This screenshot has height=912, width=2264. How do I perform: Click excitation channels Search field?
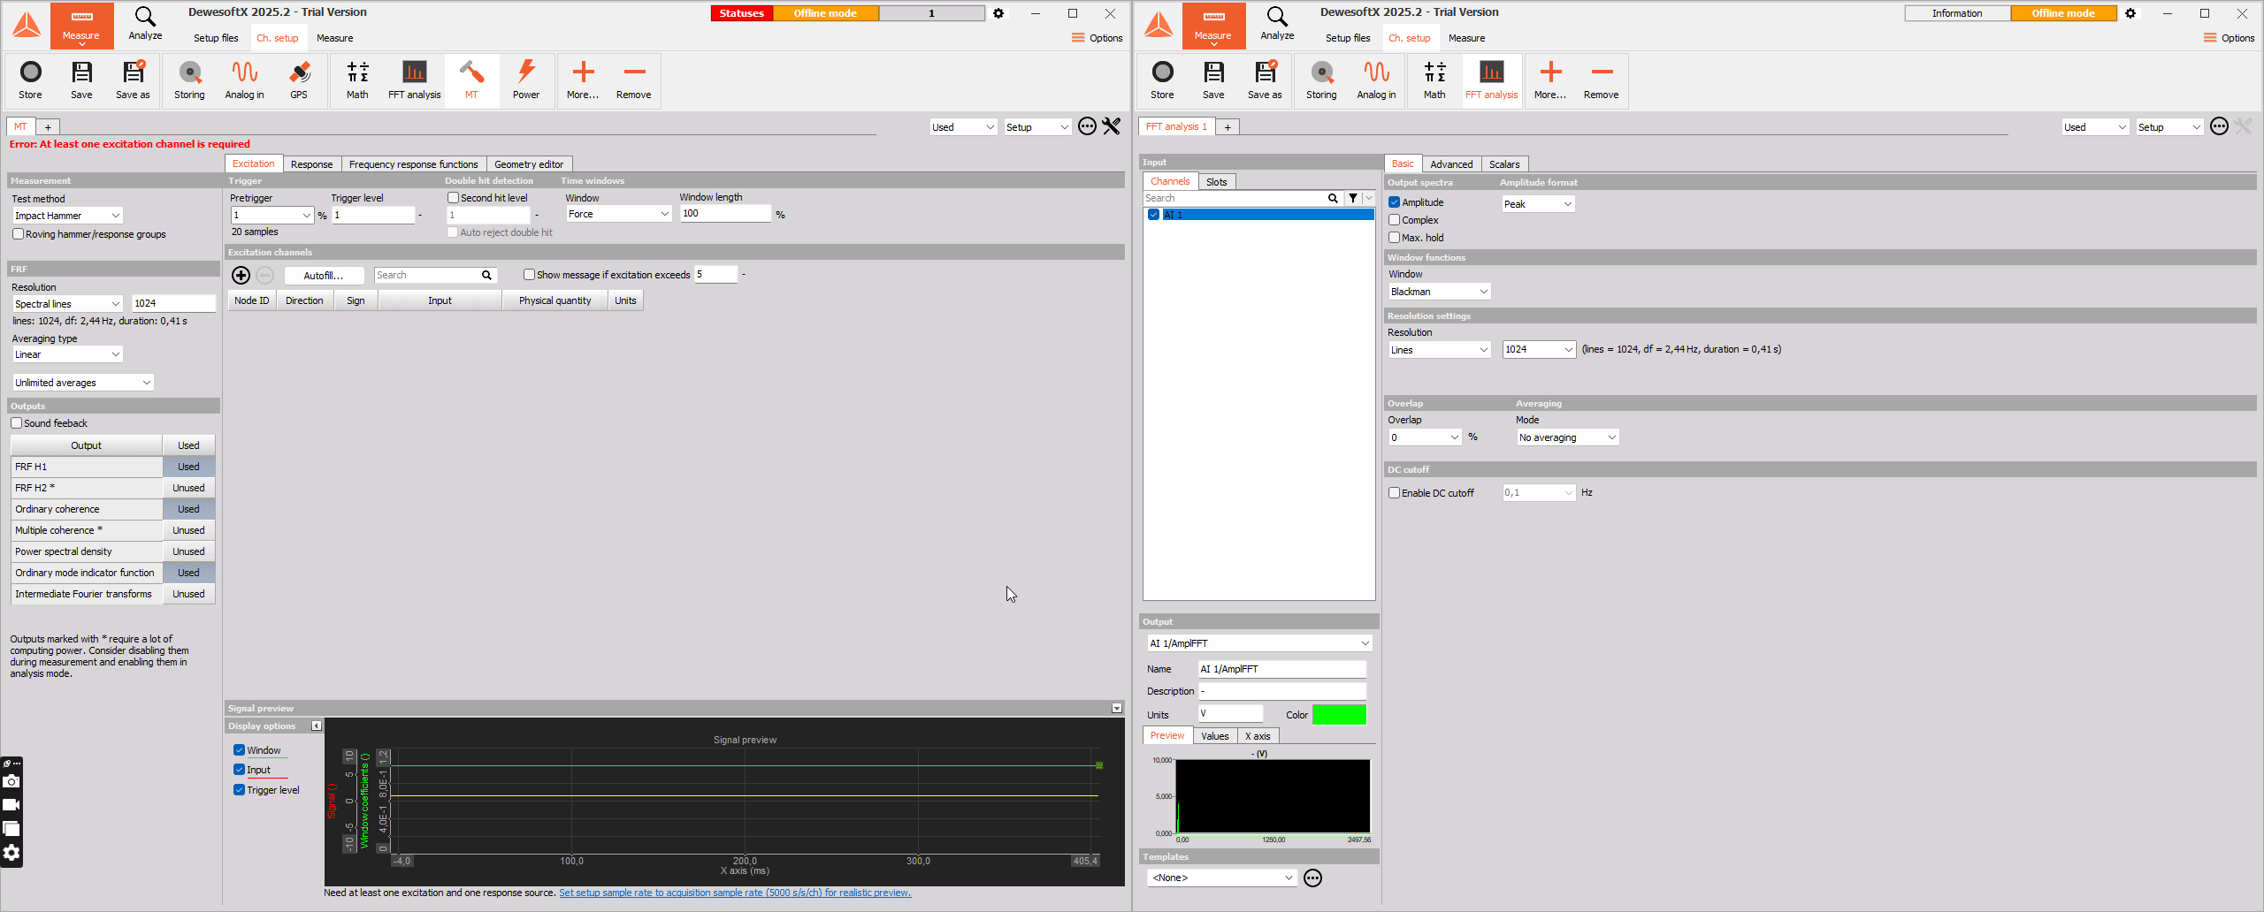[434, 276]
